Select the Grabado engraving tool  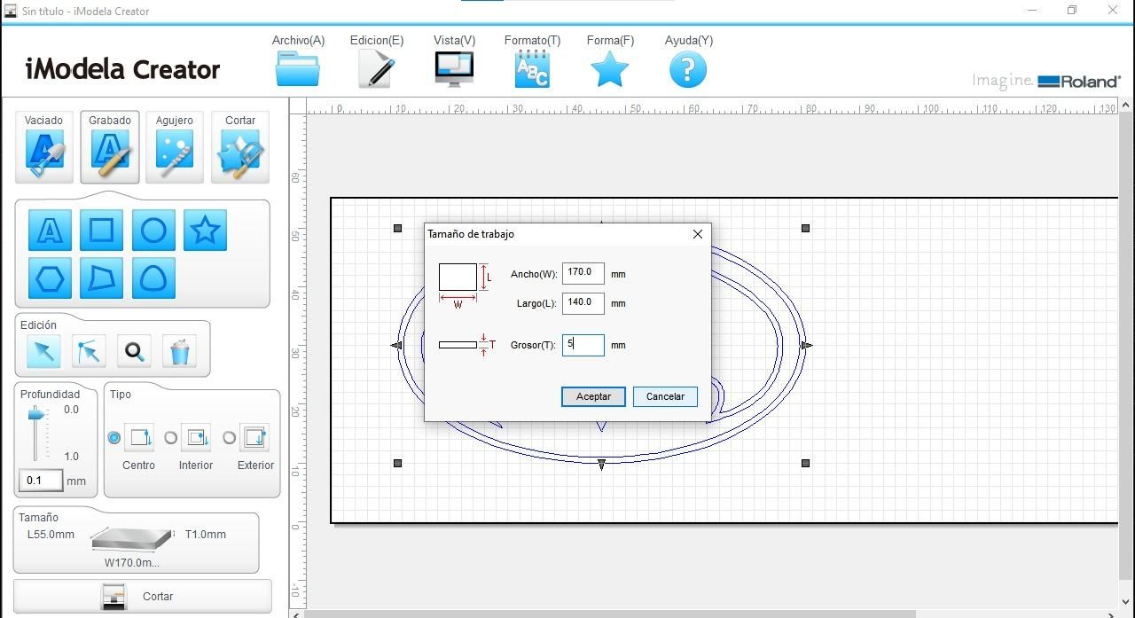(x=110, y=147)
